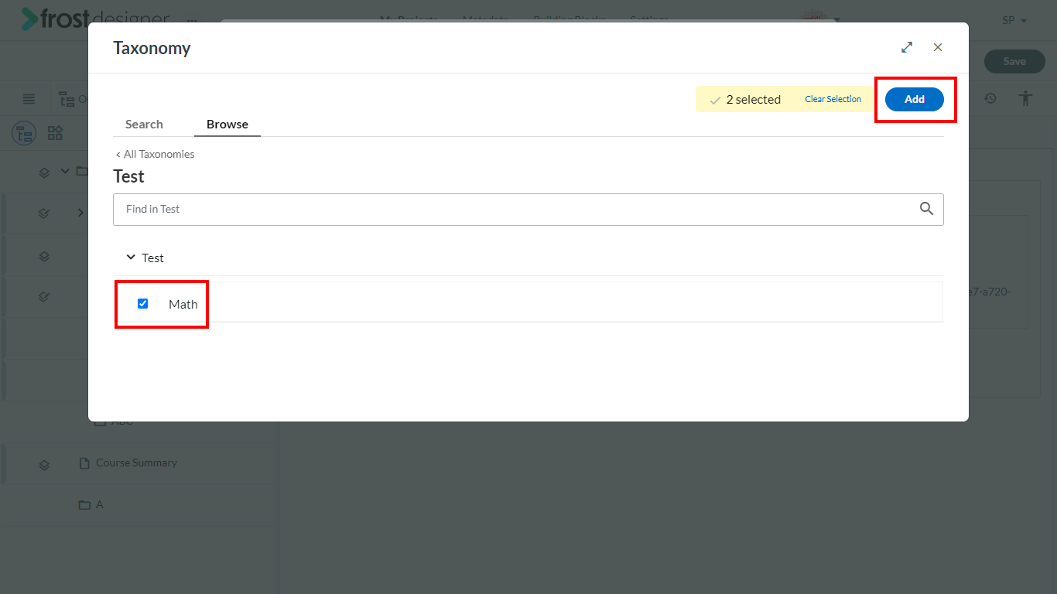Open the three-dots menu beside logo

click(x=191, y=20)
